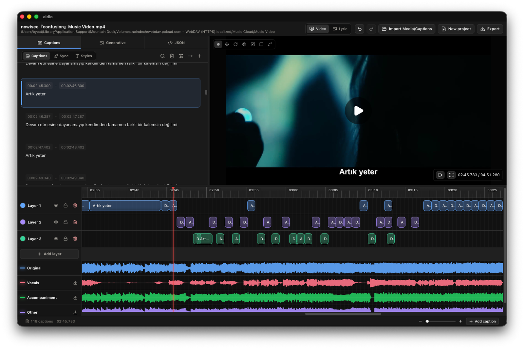
Task: Pick the 3D rotate transform tool
Action: (x=244, y=44)
